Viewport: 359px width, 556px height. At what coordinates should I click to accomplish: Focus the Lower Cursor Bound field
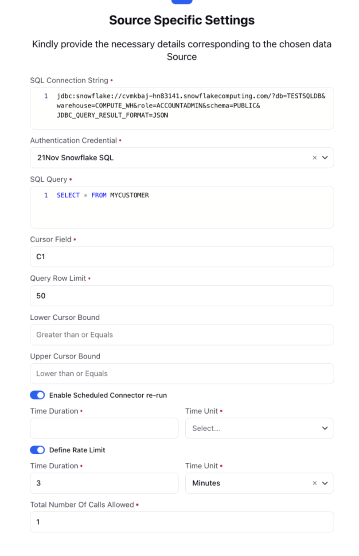click(182, 335)
